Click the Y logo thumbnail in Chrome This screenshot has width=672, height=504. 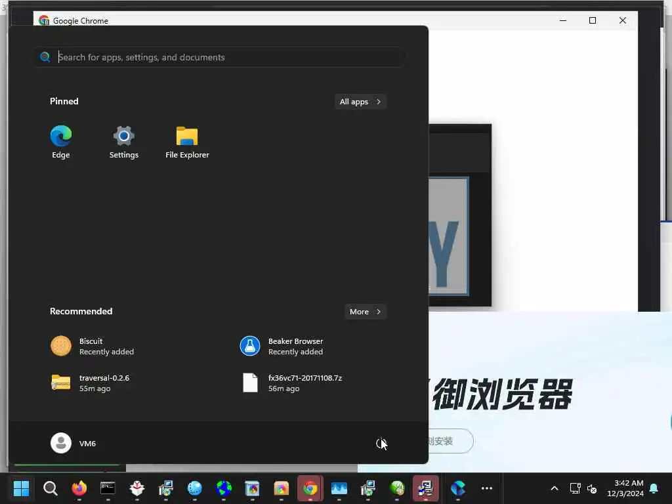pos(448,236)
